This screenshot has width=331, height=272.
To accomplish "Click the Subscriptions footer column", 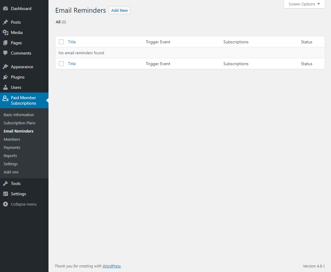I will tap(236, 64).
